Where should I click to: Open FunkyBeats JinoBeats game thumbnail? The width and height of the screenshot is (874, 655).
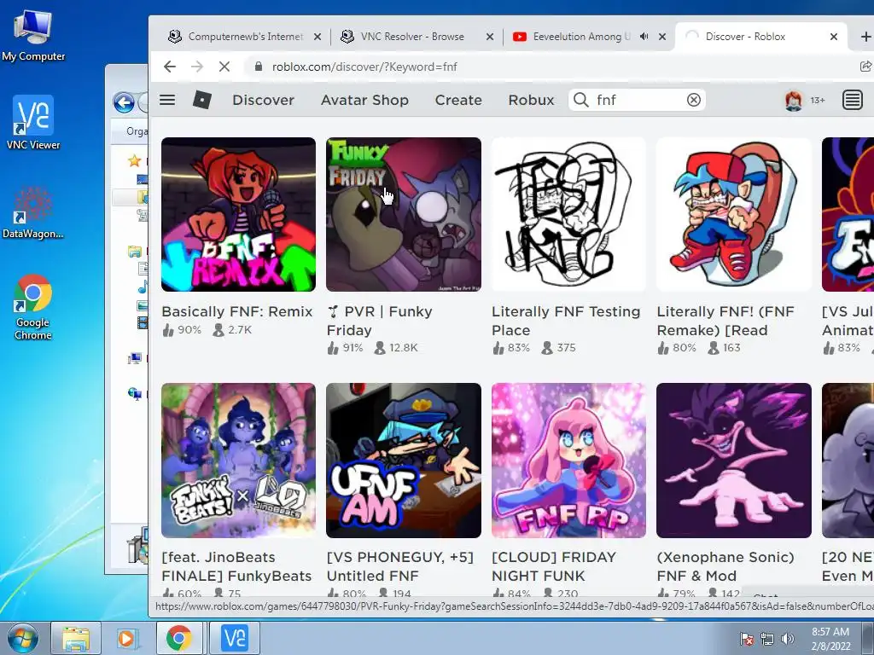pos(239,460)
